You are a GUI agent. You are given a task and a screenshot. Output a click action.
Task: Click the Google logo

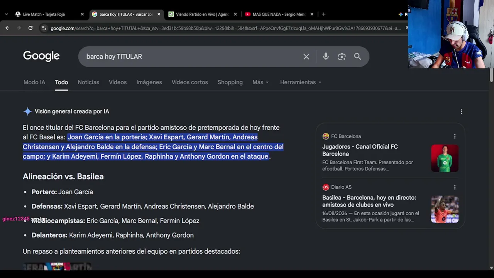point(41,56)
